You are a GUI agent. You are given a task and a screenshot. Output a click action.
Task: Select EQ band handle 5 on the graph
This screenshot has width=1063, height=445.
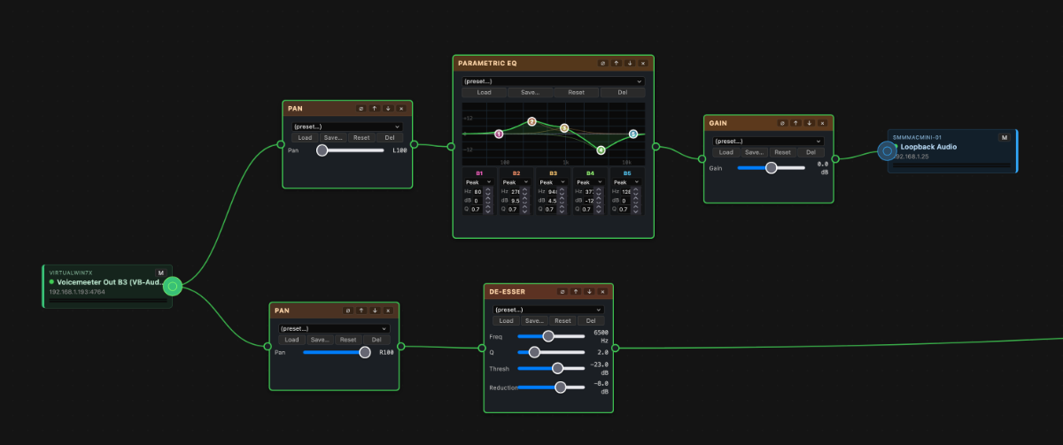(x=633, y=134)
